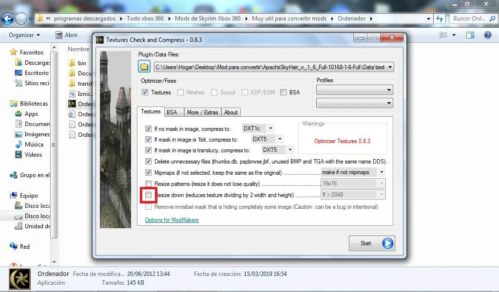This screenshot has width=499, height=292.
Task: Open the Explorer help question mark icon
Action: (487, 35)
